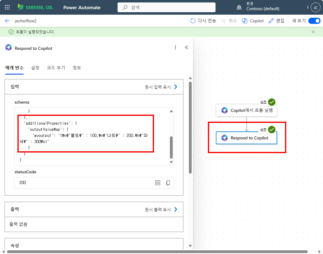
Task: Click the statusCode label
Action: 25,172
